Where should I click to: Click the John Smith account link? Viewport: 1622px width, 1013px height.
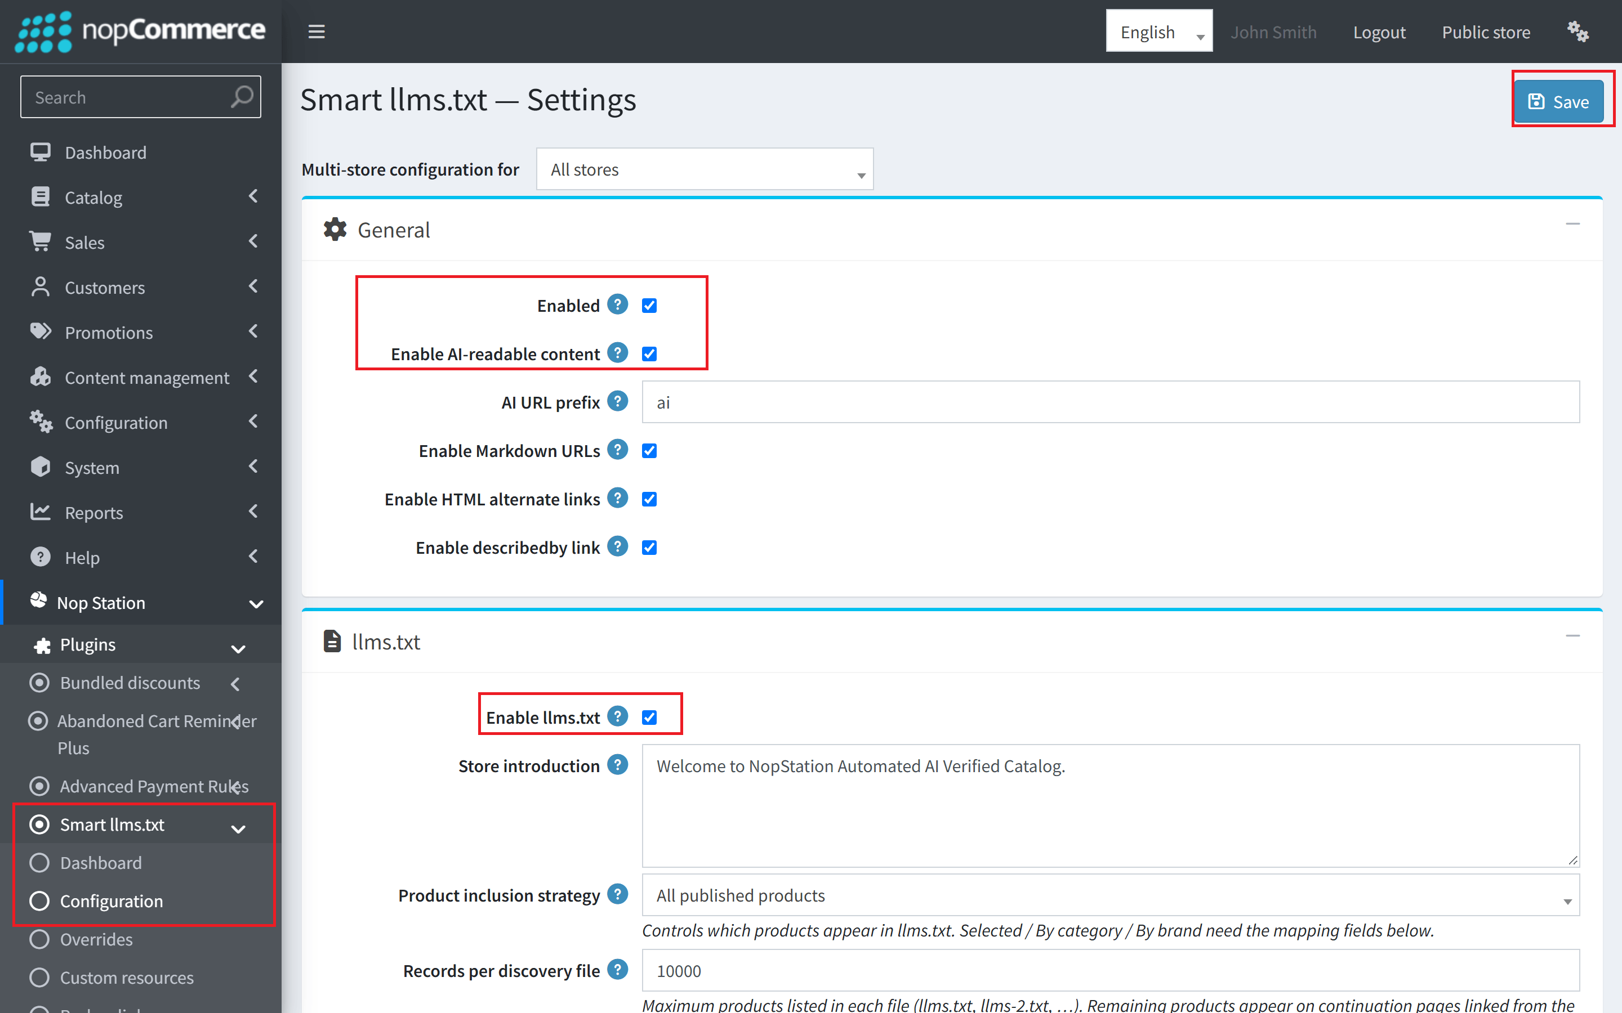(1273, 32)
